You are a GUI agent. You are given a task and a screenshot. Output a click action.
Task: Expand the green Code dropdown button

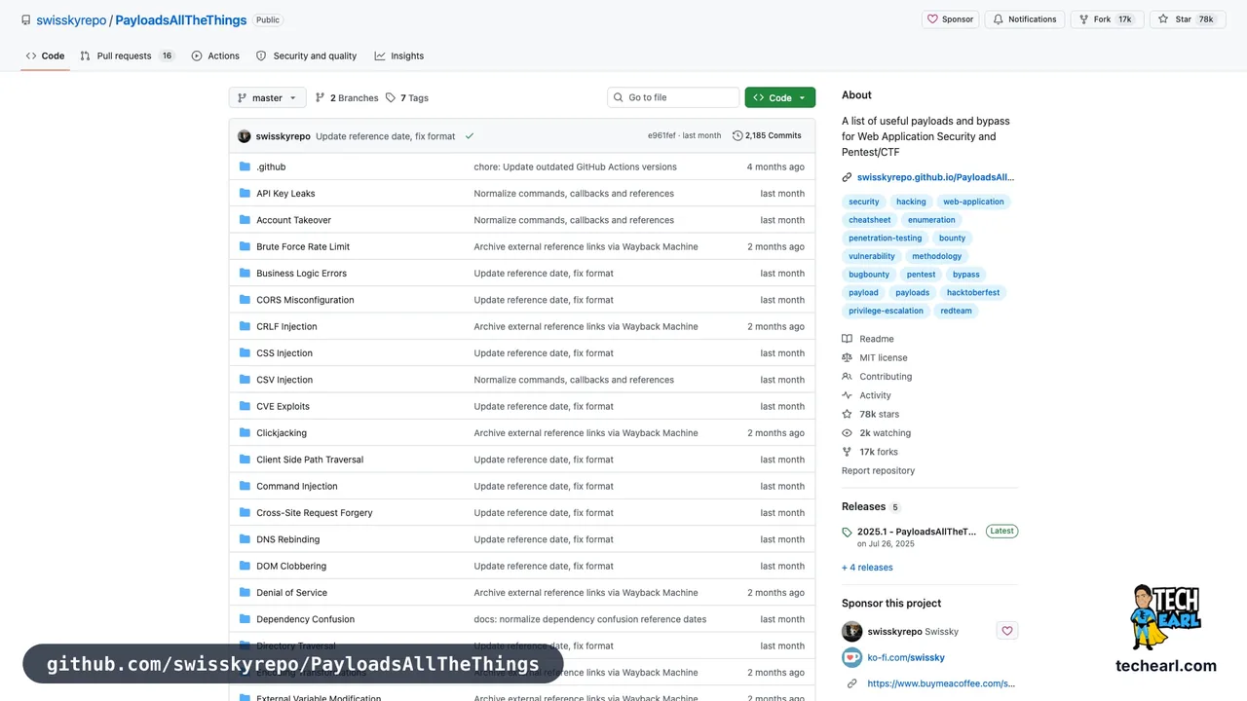(779, 98)
